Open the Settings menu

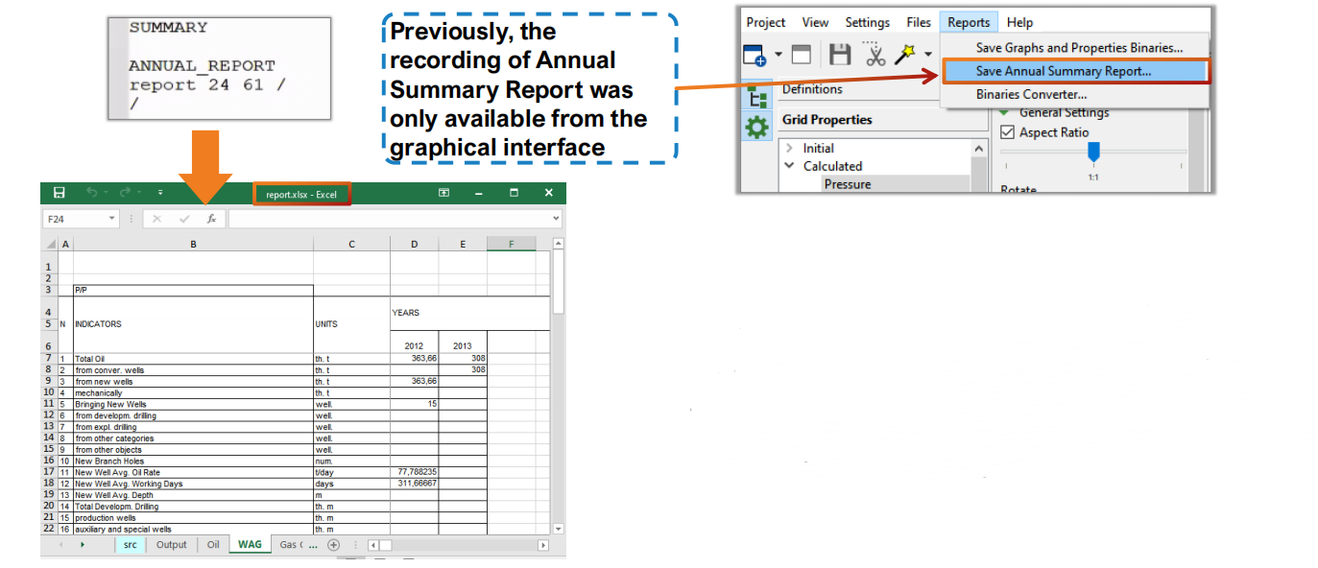[867, 22]
